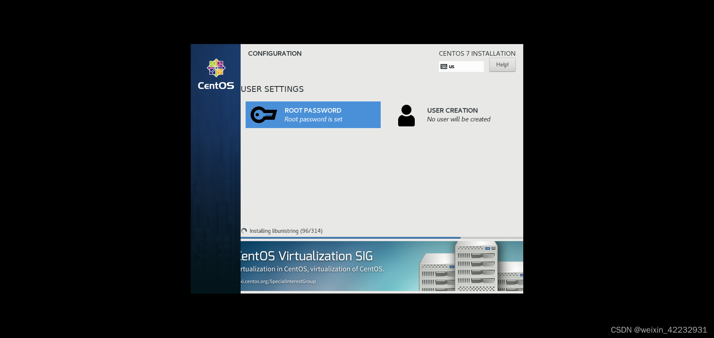Click the USER SETTINGS heading
714x338 pixels.
272,89
